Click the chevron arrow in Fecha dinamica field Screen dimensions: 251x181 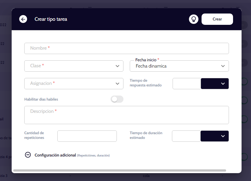(223, 66)
